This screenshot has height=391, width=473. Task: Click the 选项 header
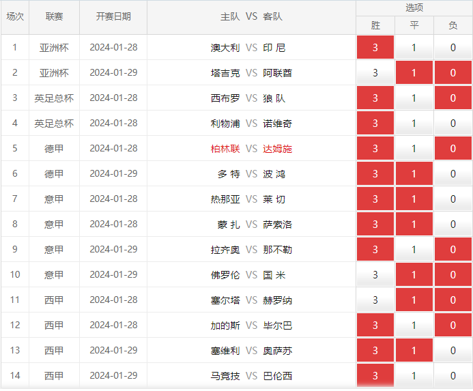point(414,8)
